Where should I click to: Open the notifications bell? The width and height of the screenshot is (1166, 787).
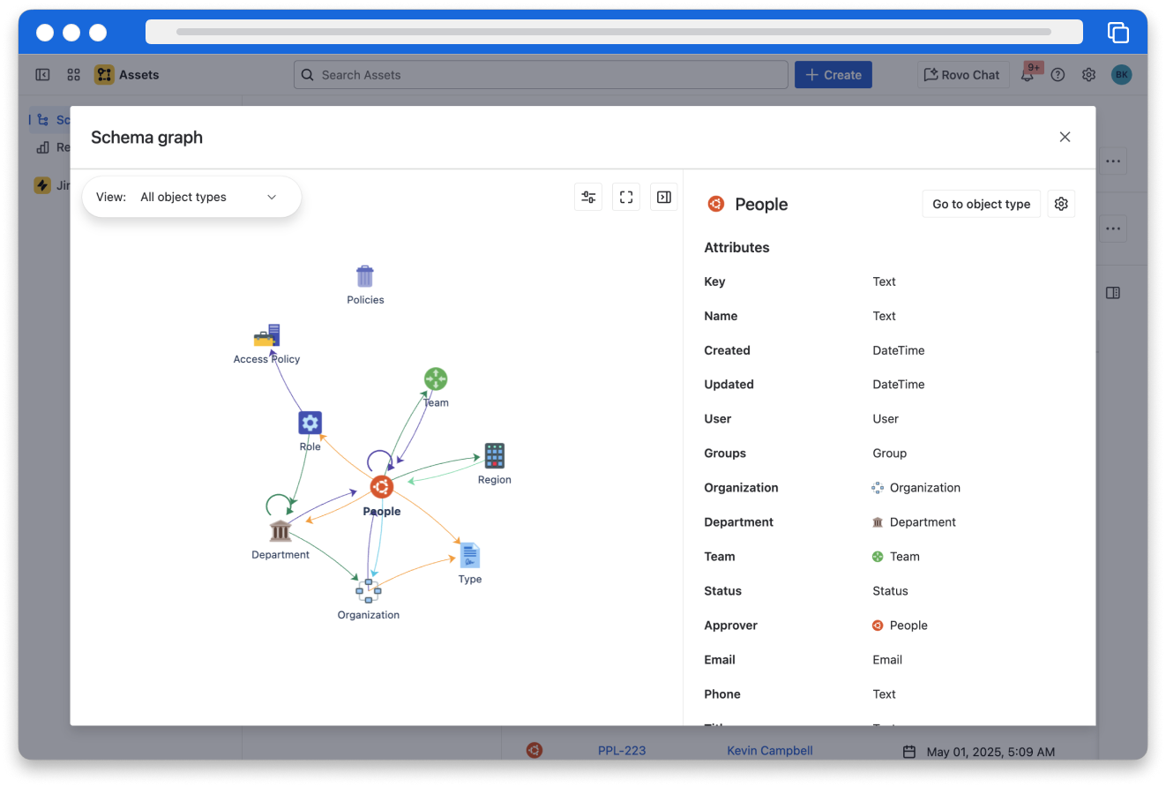point(1028,76)
